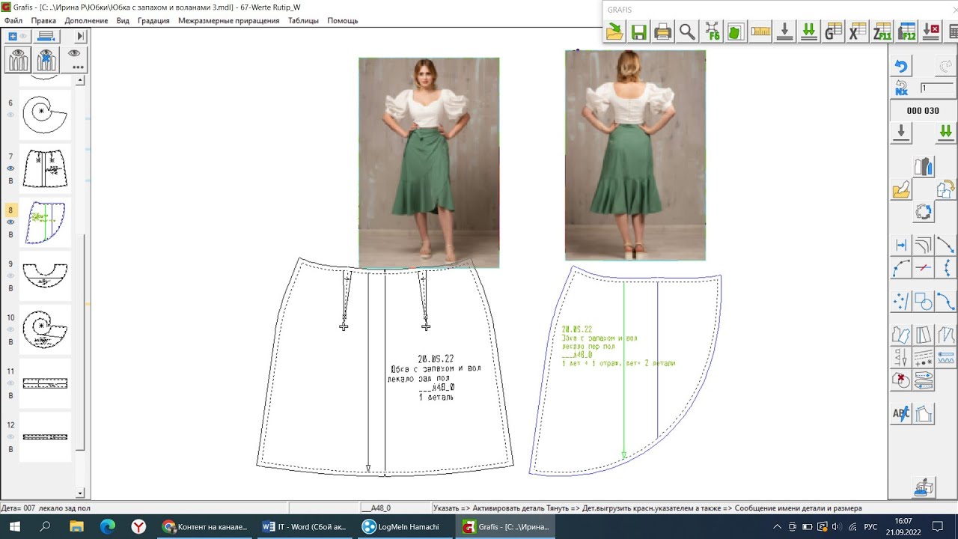This screenshot has height=539, width=958.
Task: Open the Таблицы menu
Action: pos(303,21)
